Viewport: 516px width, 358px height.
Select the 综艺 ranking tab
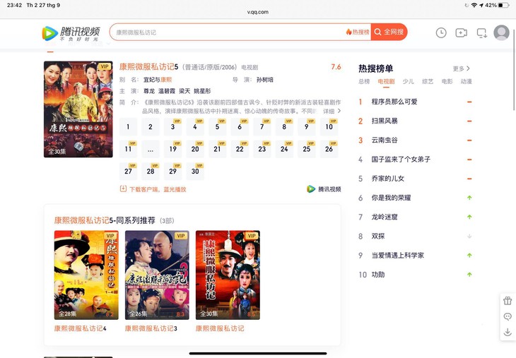[x=428, y=82]
